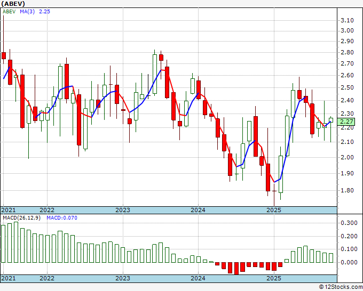Click the 1.80 price axis label
Viewport: 363px width, 291px height.
click(x=347, y=190)
